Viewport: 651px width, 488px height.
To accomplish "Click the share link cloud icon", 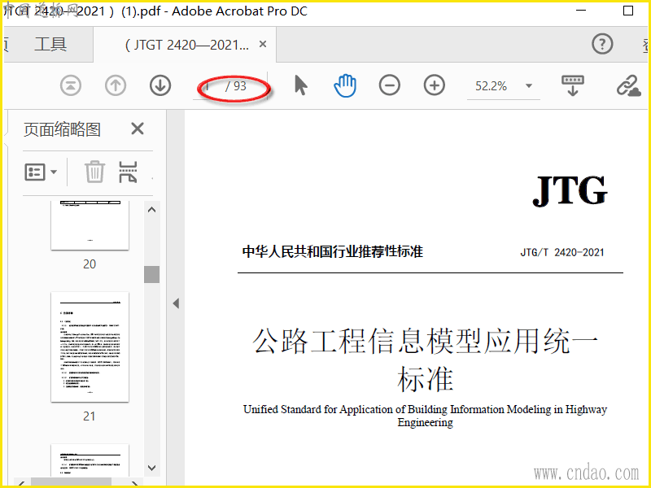I will [628, 86].
